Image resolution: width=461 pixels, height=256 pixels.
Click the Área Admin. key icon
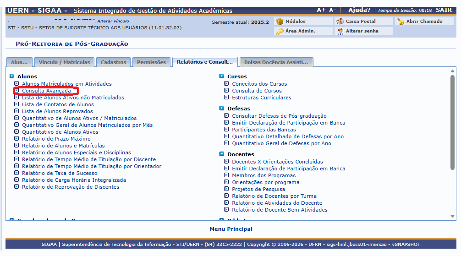[x=280, y=31]
